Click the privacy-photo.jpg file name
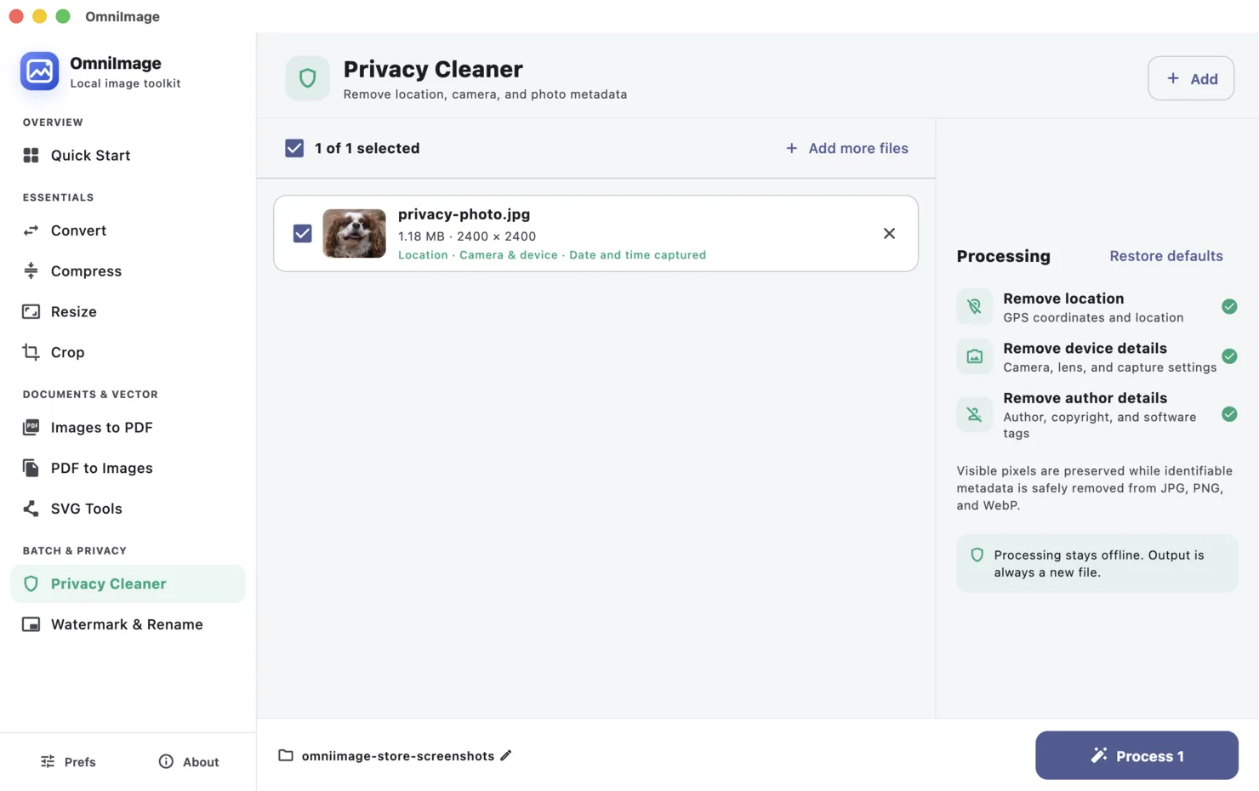The image size is (1259, 791). [464, 214]
